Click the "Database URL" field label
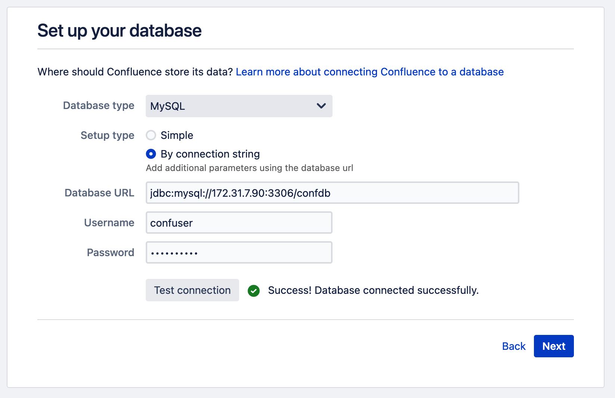The image size is (615, 398). pyautogui.click(x=99, y=193)
